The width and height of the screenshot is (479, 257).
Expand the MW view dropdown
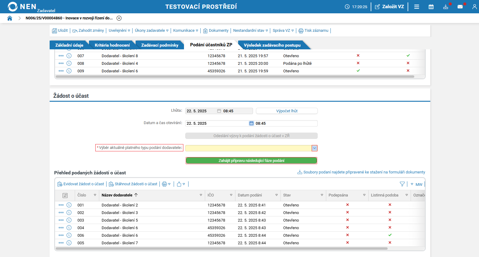416,184
